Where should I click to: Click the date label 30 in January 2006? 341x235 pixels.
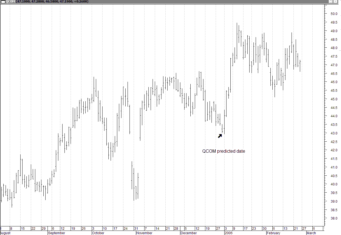click(x=265, y=229)
